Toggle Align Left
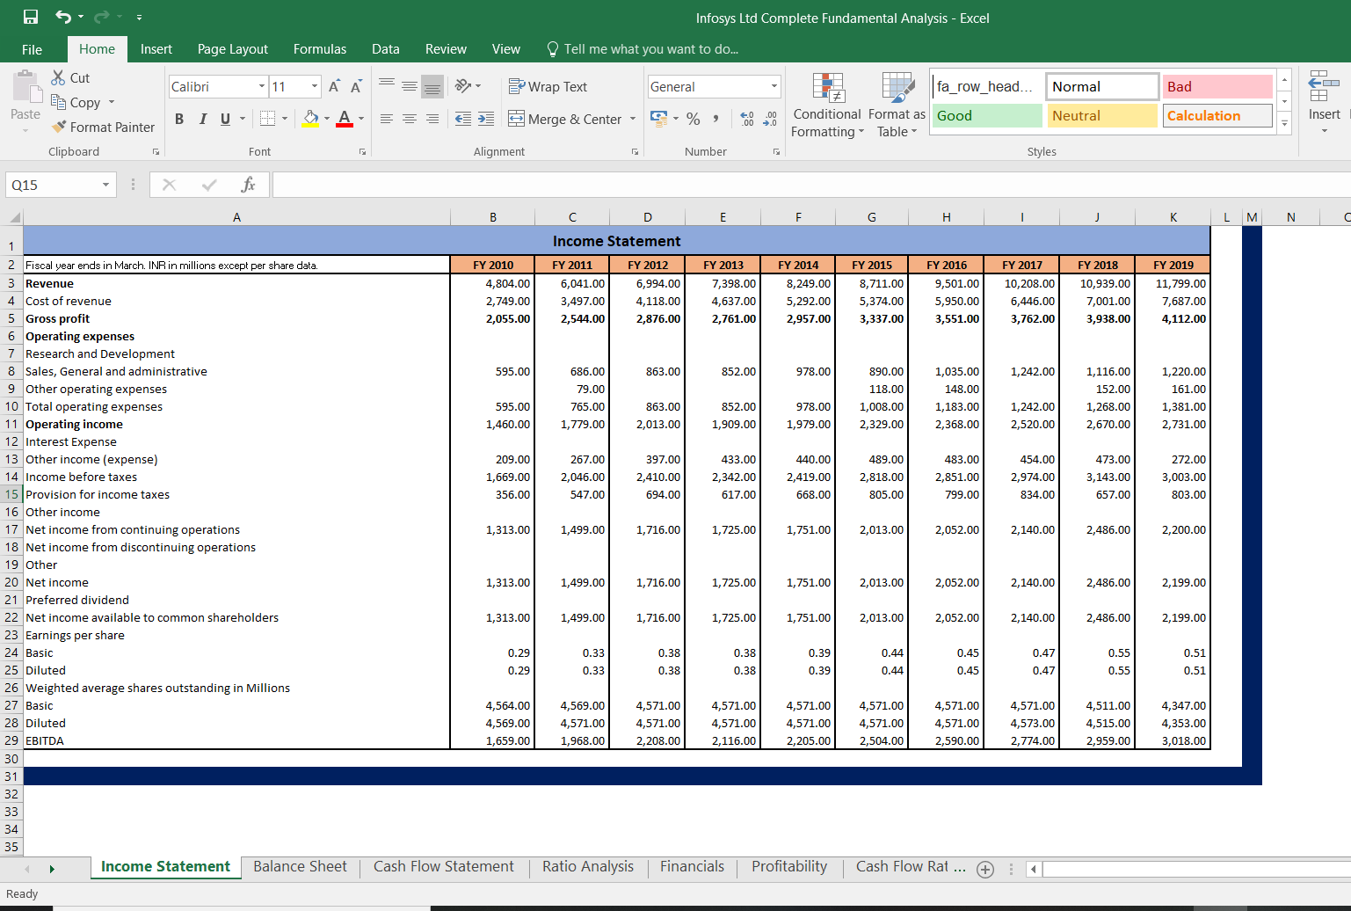This screenshot has width=1351, height=911. click(x=387, y=119)
